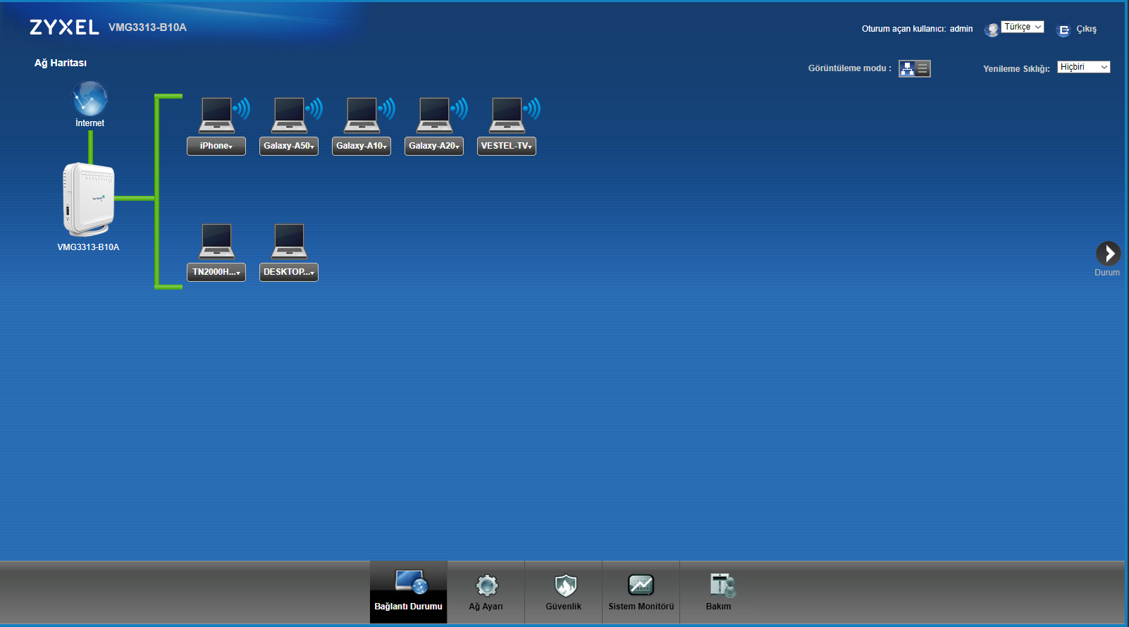The image size is (1129, 627).
Task: Select the Galaxy-A50 device icon
Action: tap(289, 116)
